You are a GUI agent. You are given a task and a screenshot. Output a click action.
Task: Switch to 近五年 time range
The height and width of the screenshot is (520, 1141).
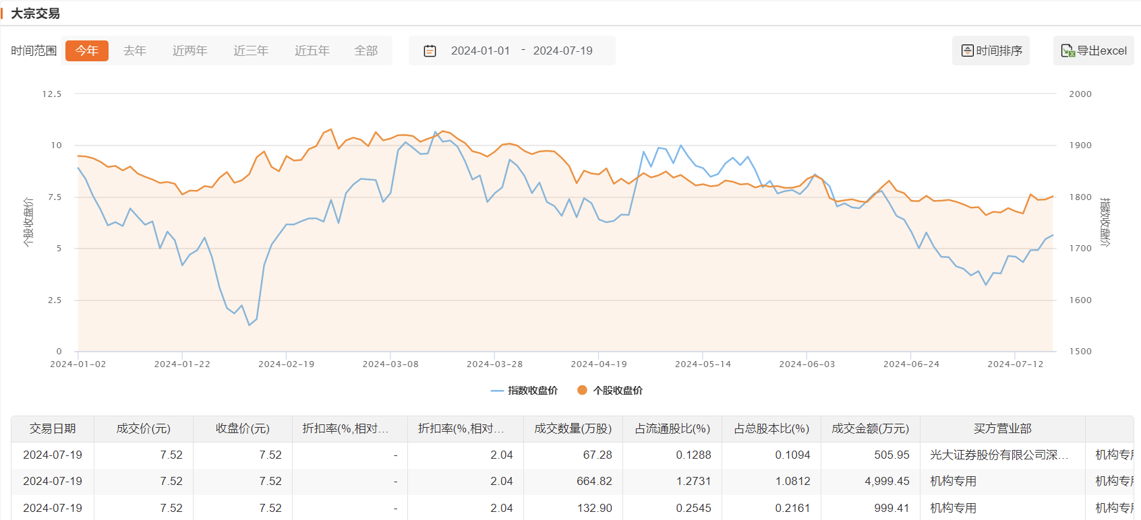point(312,51)
